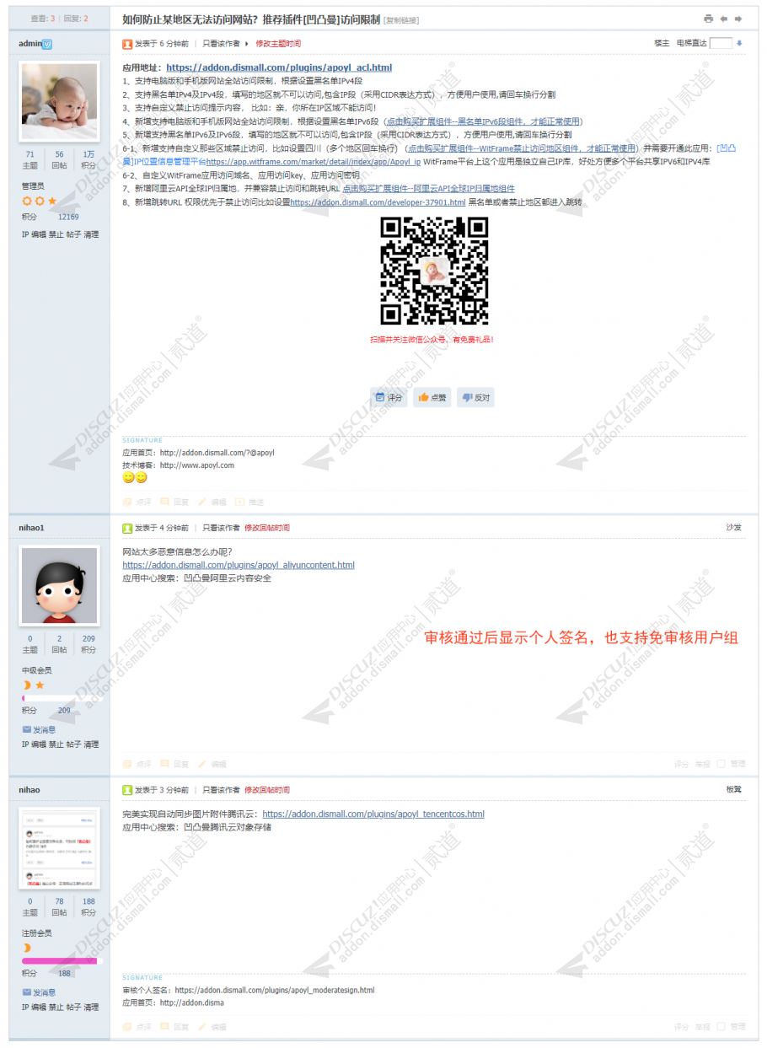The width and height of the screenshot is (767, 1048).
Task: Click nihao1's green poster icon beside 发表于 4 分钟前
Action: (127, 528)
